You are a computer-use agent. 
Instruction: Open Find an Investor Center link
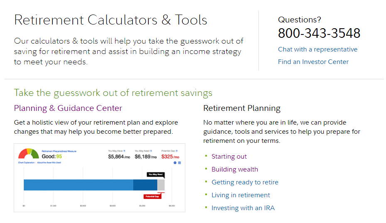[x=313, y=62]
